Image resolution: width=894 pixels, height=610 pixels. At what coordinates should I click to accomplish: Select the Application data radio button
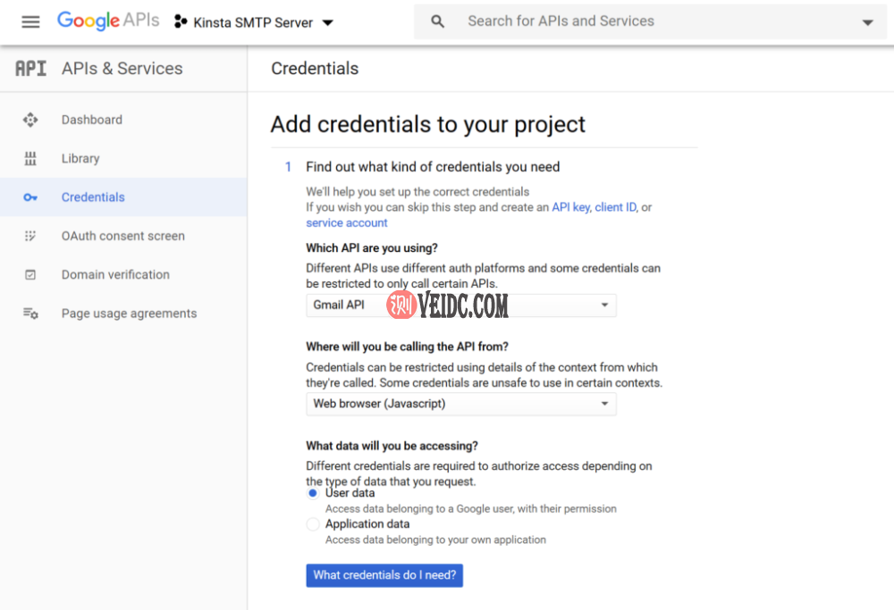313,524
